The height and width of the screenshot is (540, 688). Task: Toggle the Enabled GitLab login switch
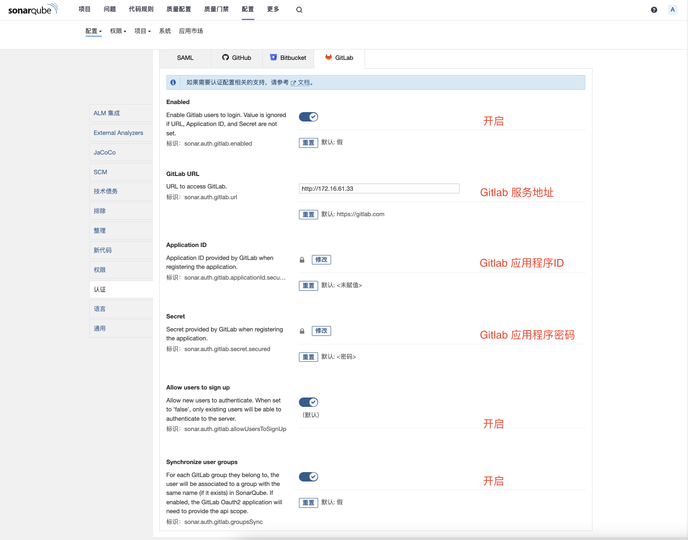[308, 117]
